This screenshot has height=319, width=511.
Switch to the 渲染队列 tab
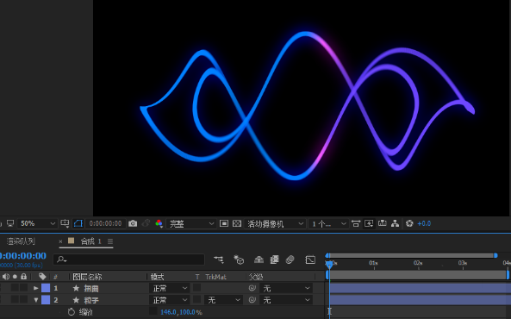click(x=21, y=241)
